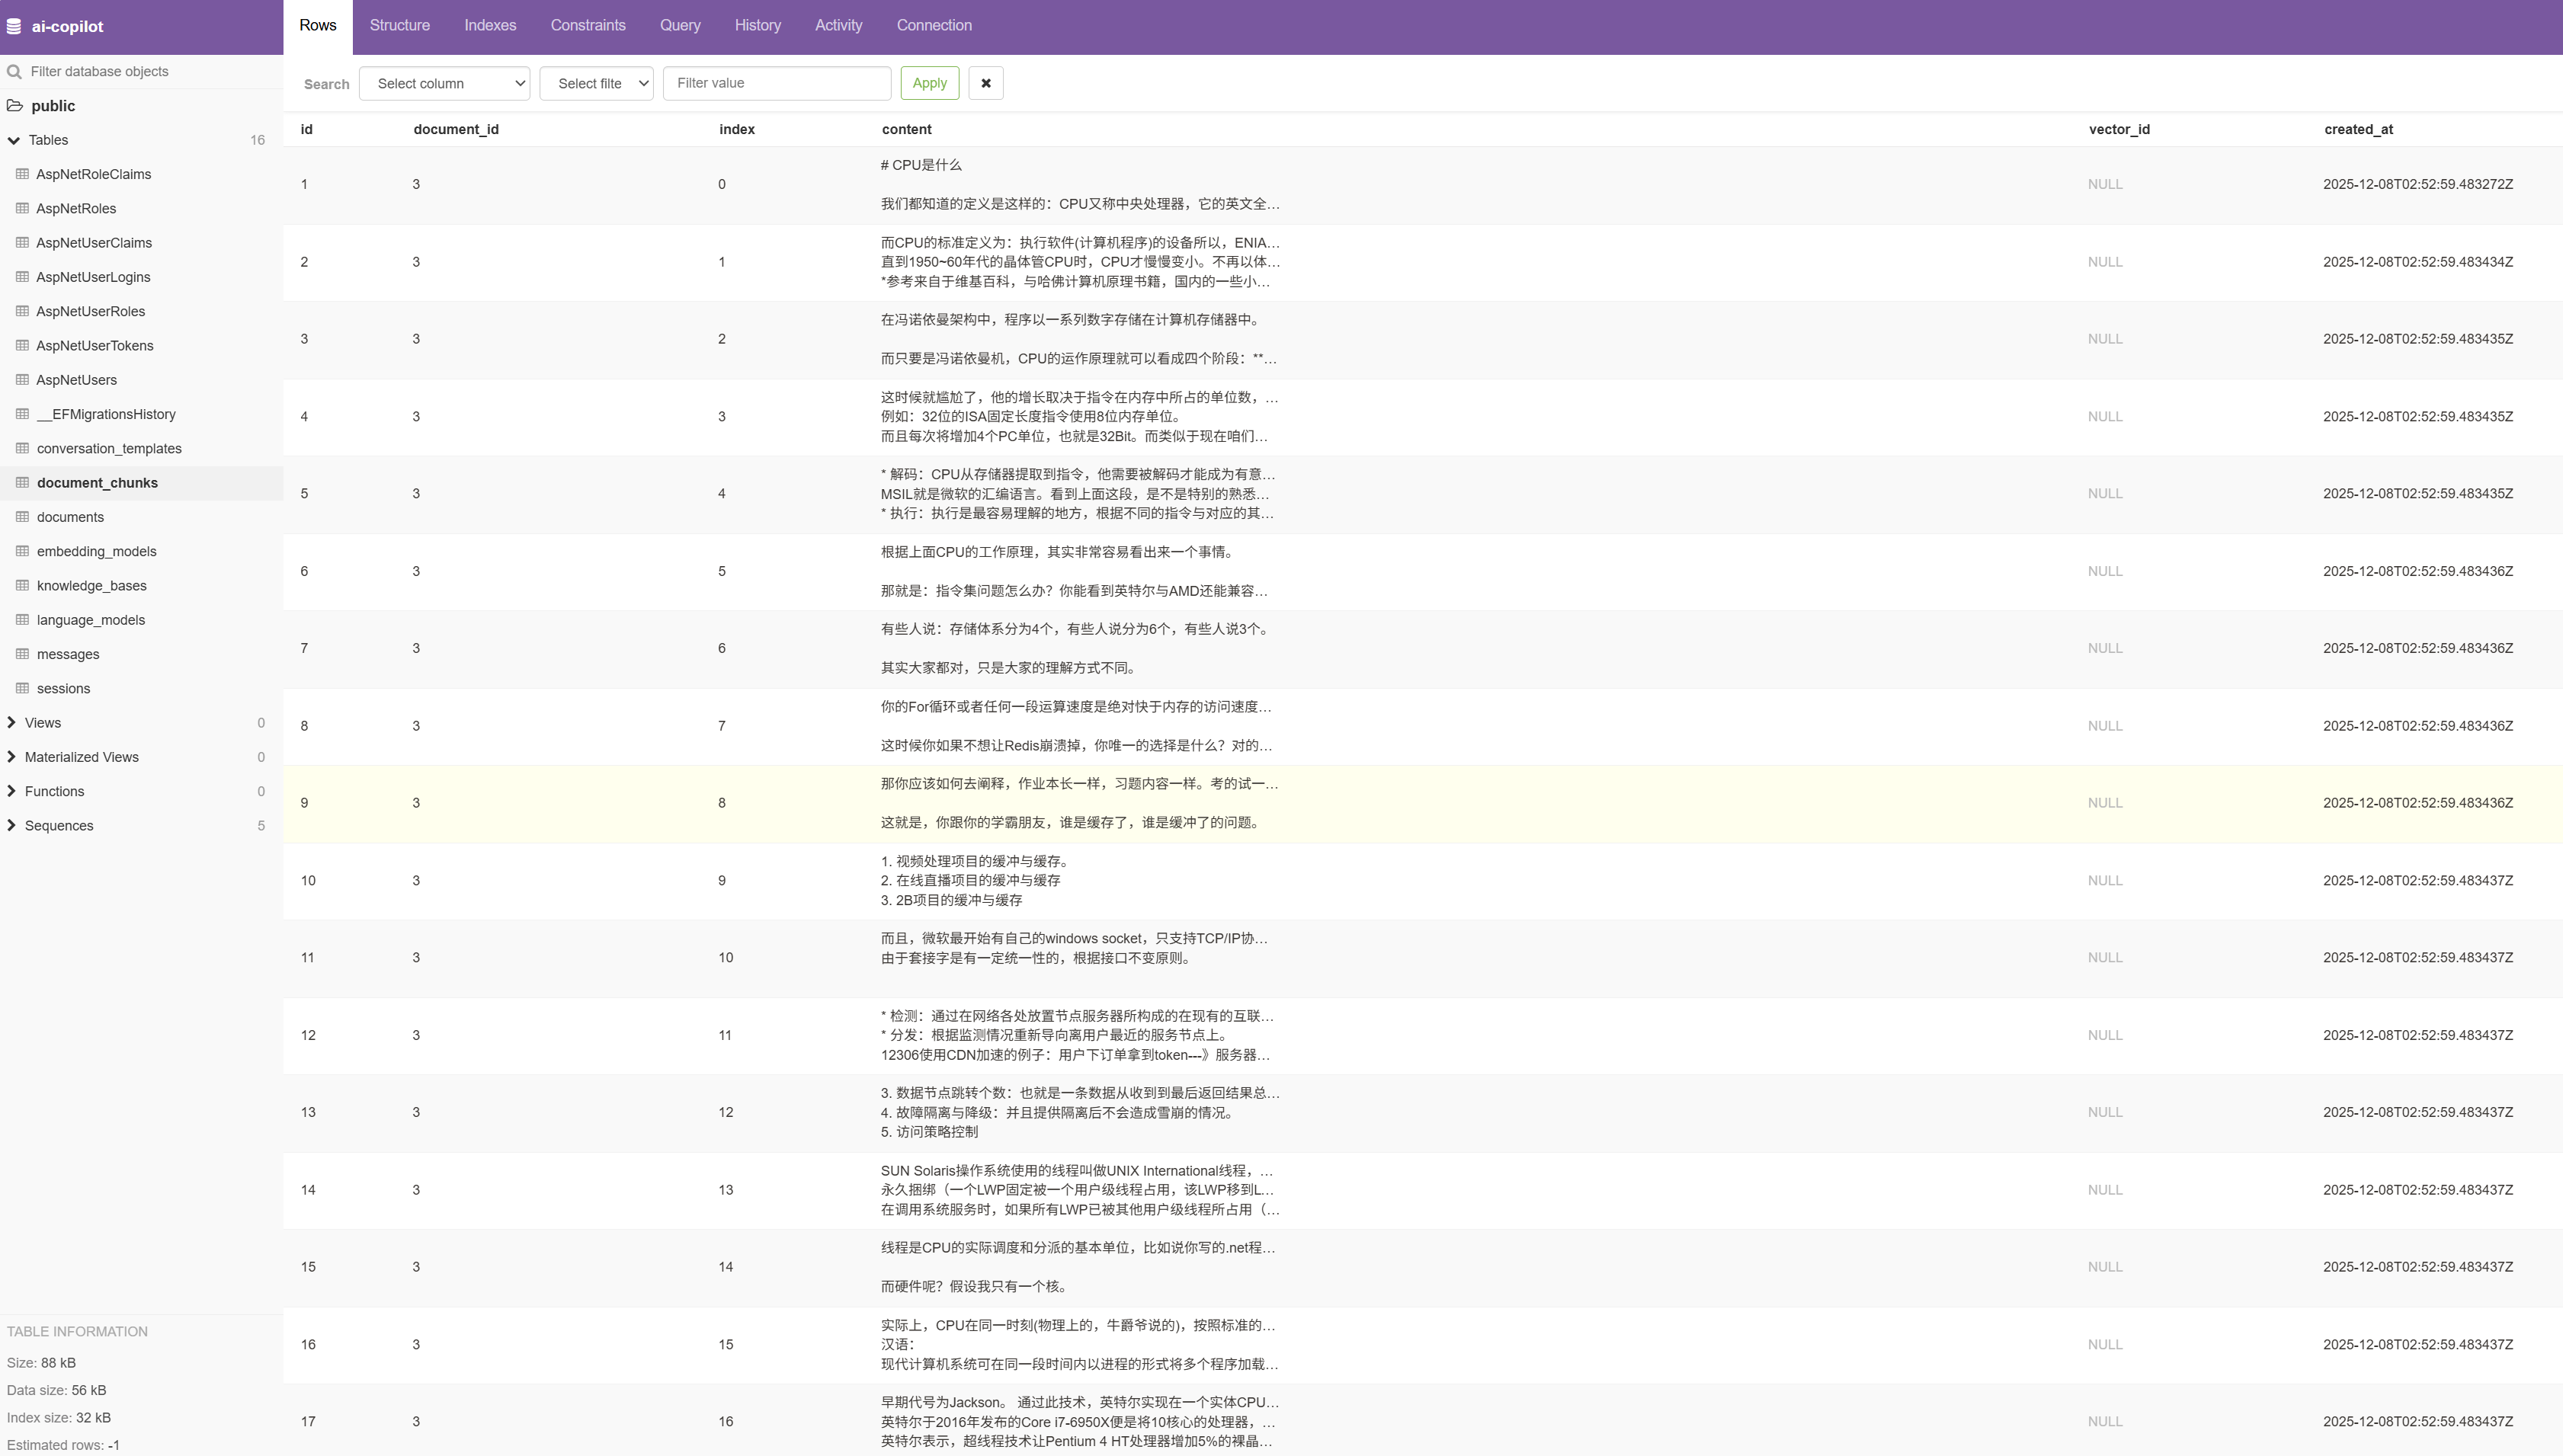
Task: Click the search magnifier icon in sidebar
Action: (x=14, y=72)
